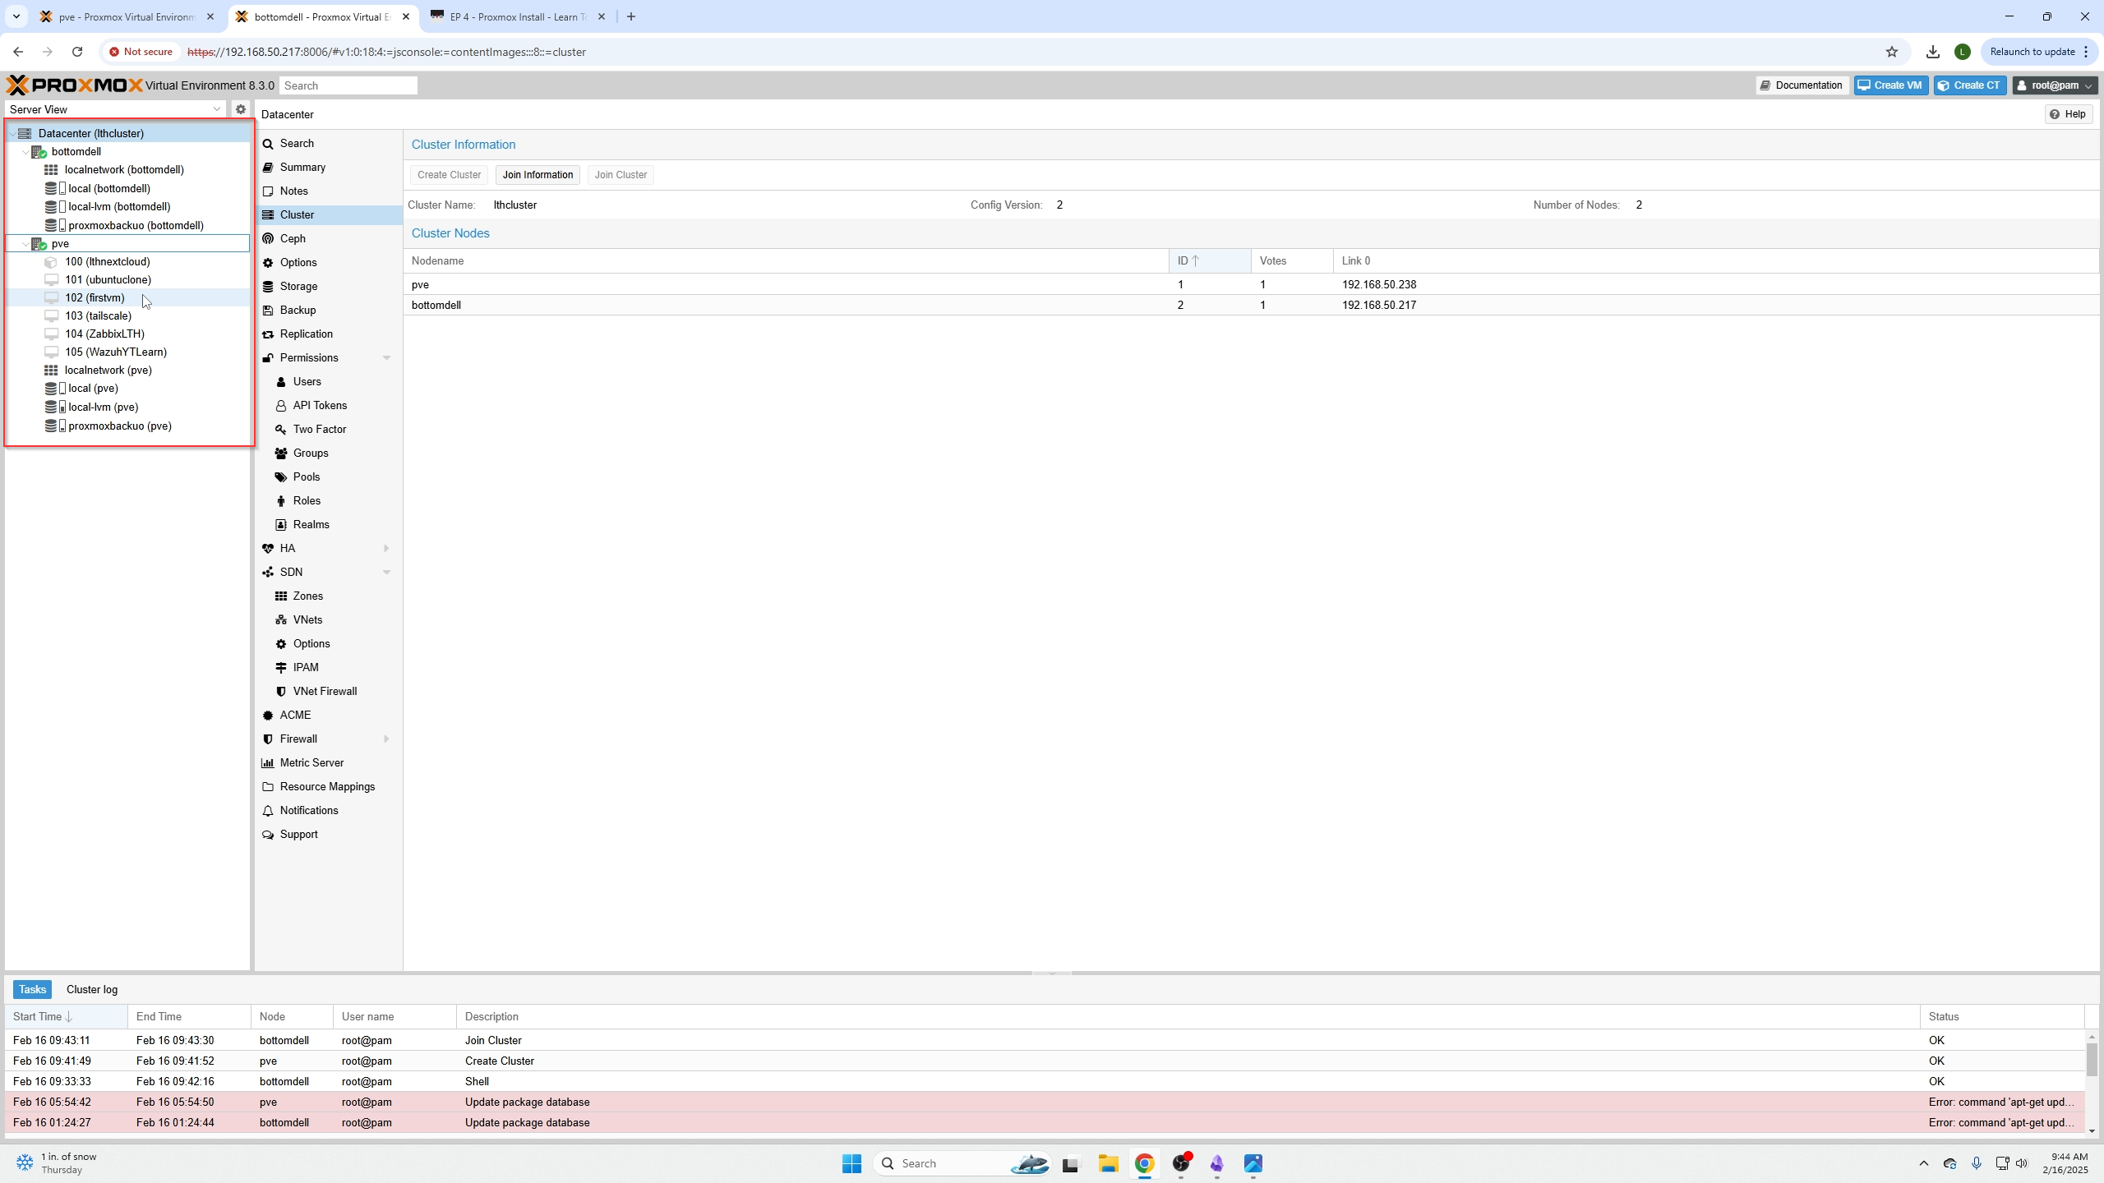Click the ACME certificate icon
The height and width of the screenshot is (1183, 2104).
(268, 715)
